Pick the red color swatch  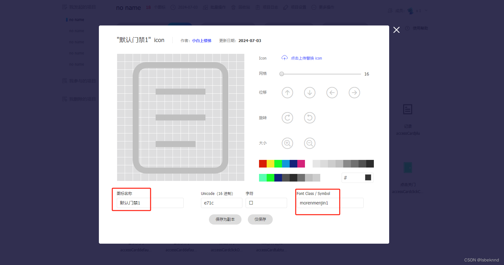click(x=263, y=164)
